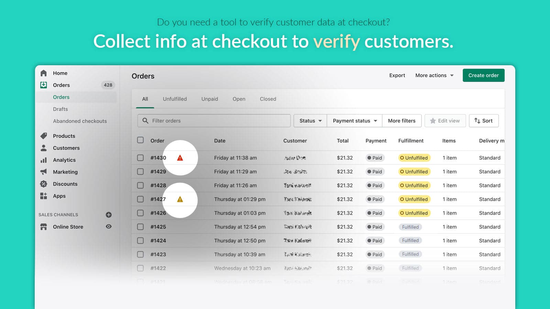Open the More actions dropdown
Viewport: 550px width, 309px height.
(434, 75)
